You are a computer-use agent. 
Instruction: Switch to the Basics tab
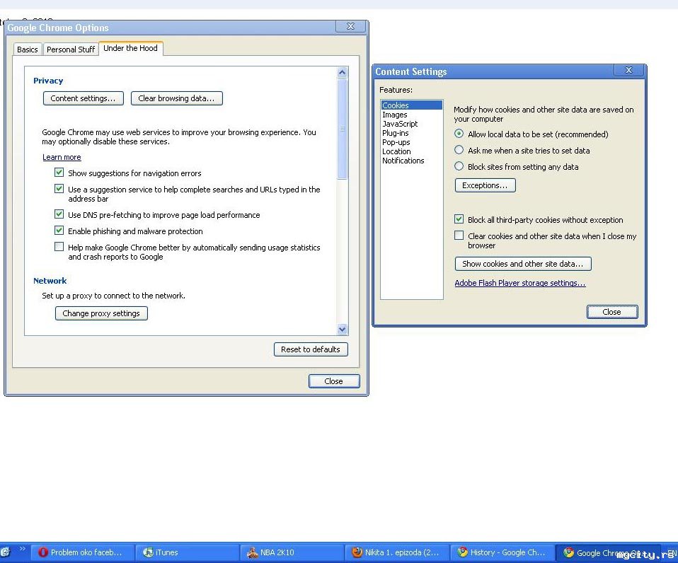click(x=27, y=50)
